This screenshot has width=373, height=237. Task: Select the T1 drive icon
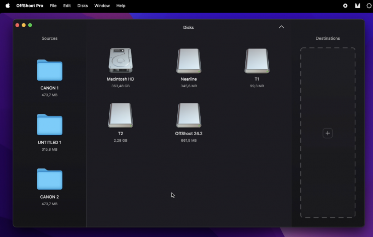[257, 61]
